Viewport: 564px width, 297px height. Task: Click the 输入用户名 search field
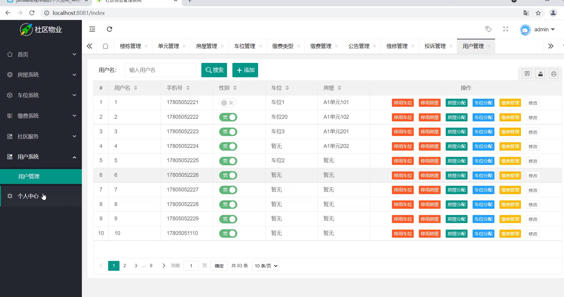[160, 70]
